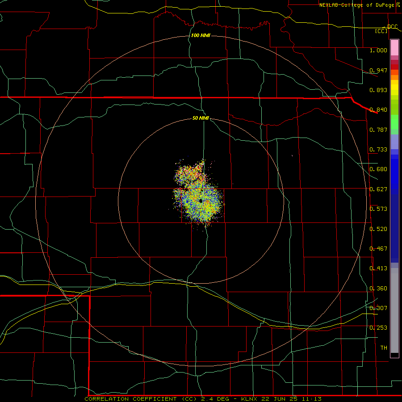Click the 0.360 color scale value
Screen dimensions: 402x402
pyautogui.click(x=378, y=289)
